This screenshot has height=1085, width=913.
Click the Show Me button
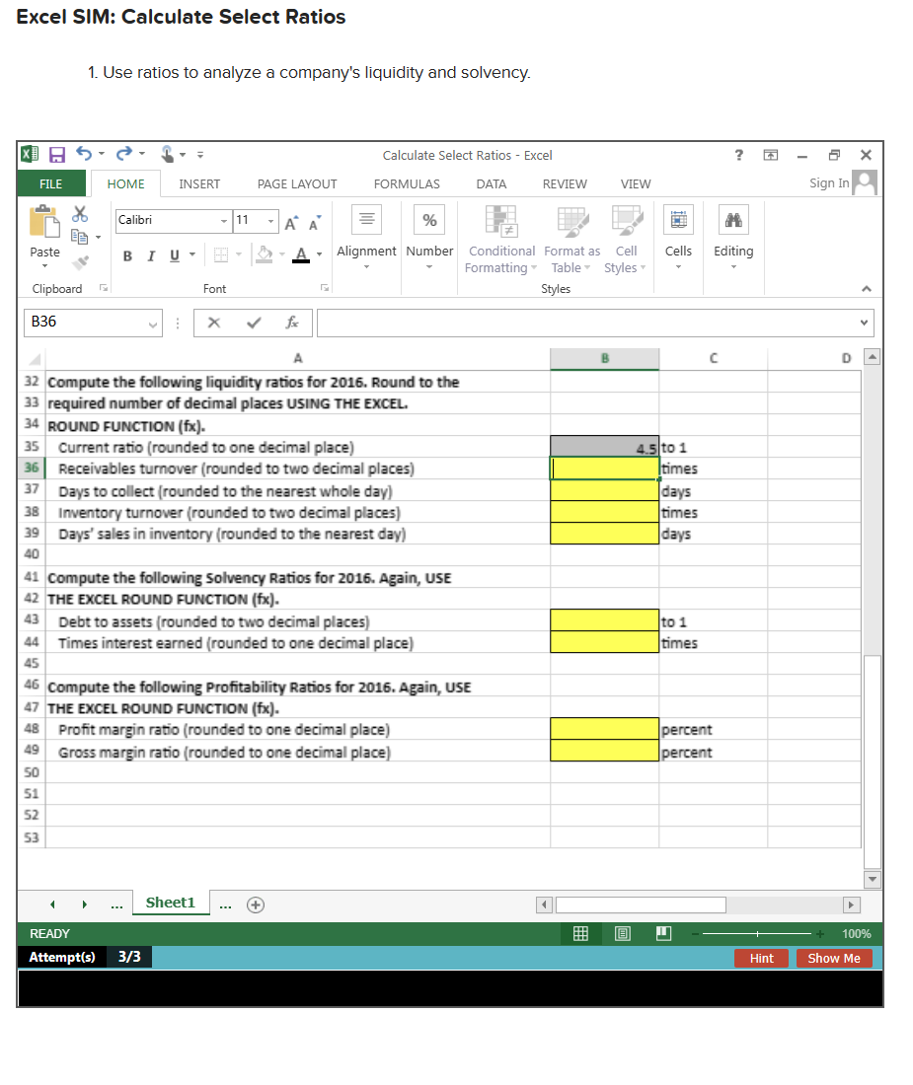point(834,958)
